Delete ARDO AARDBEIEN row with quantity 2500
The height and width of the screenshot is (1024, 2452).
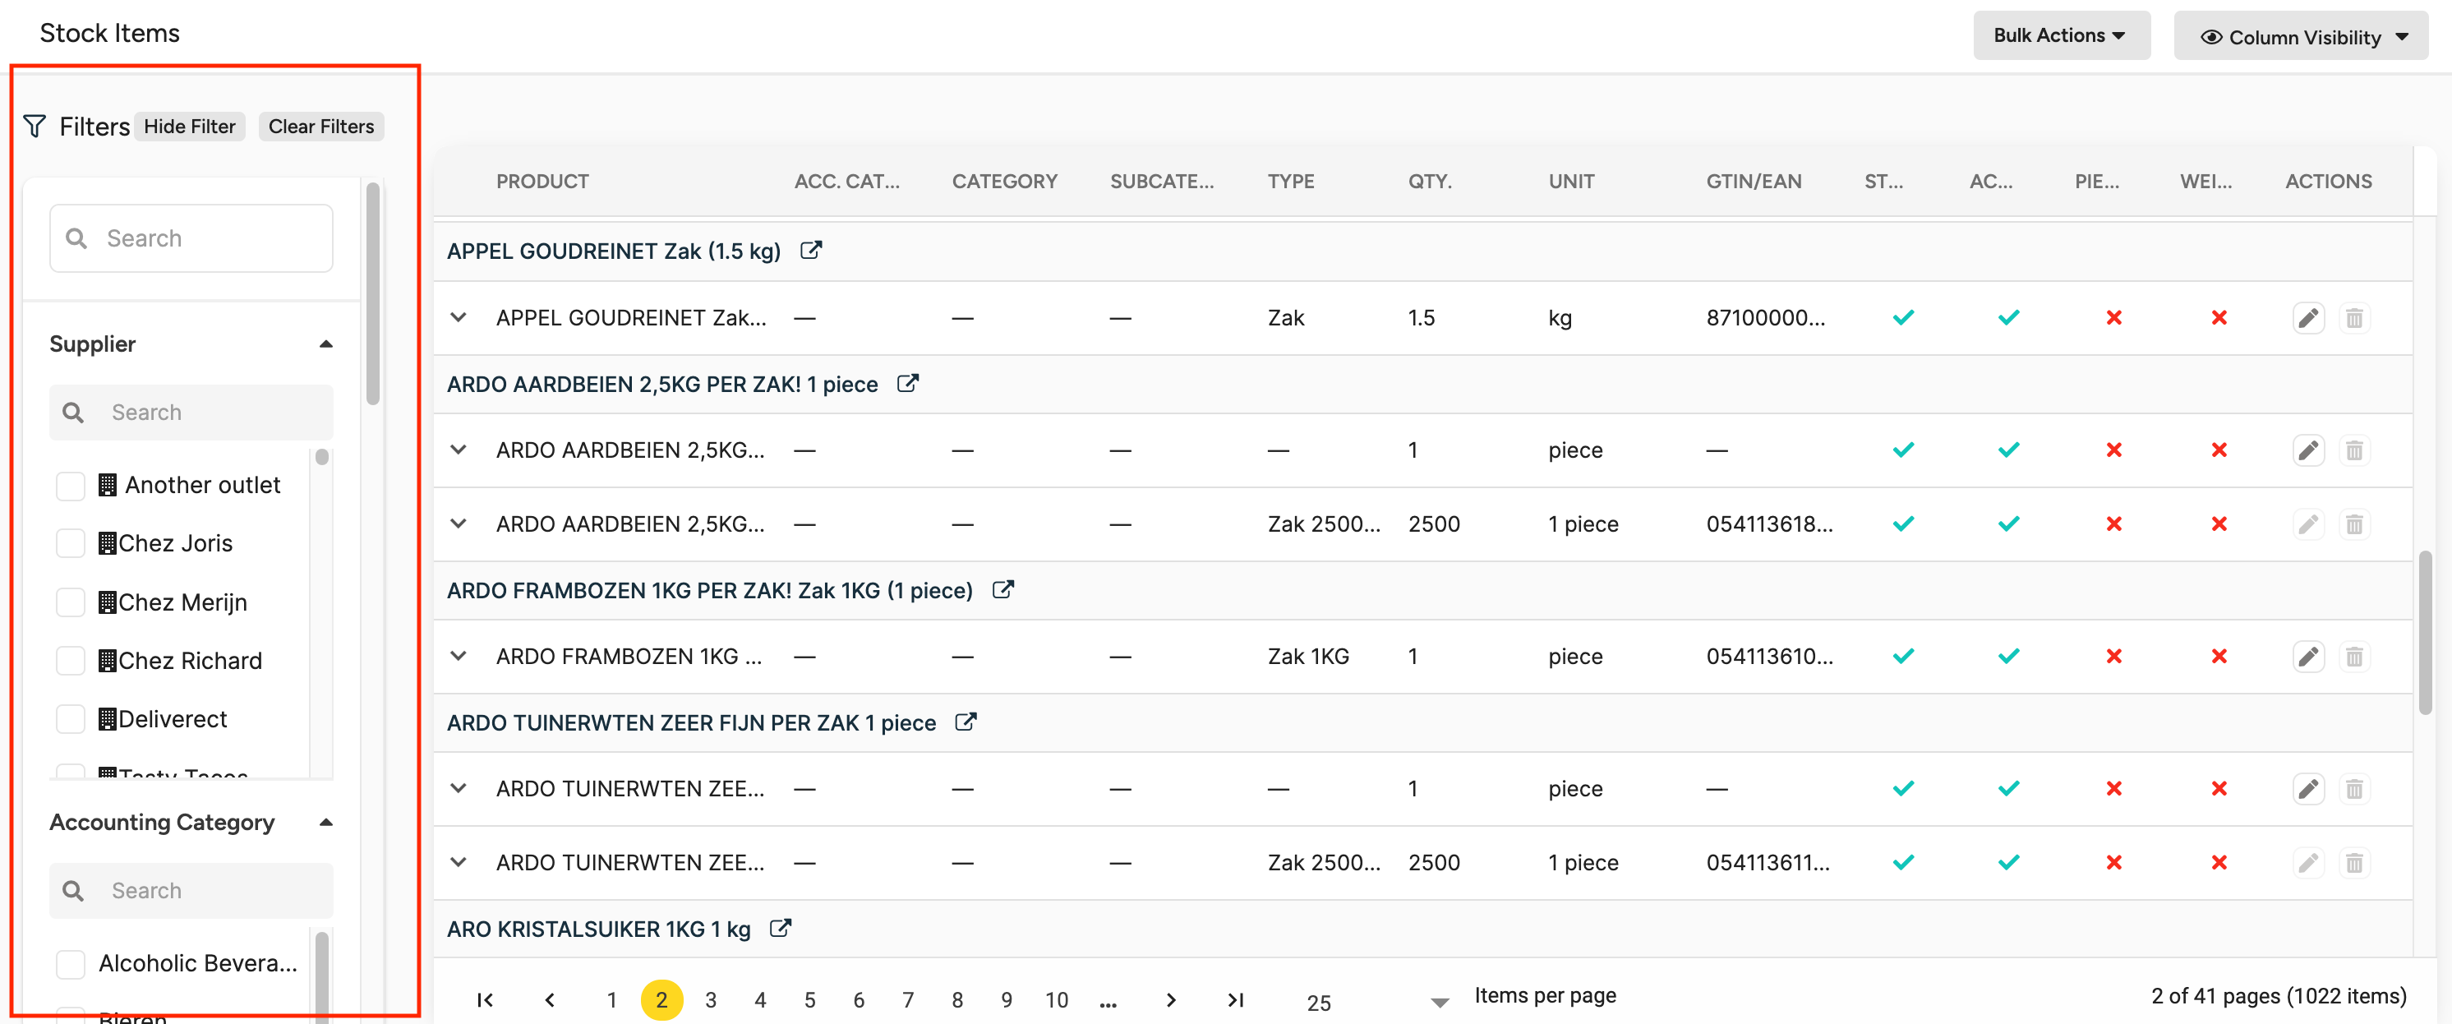pyautogui.click(x=2354, y=524)
